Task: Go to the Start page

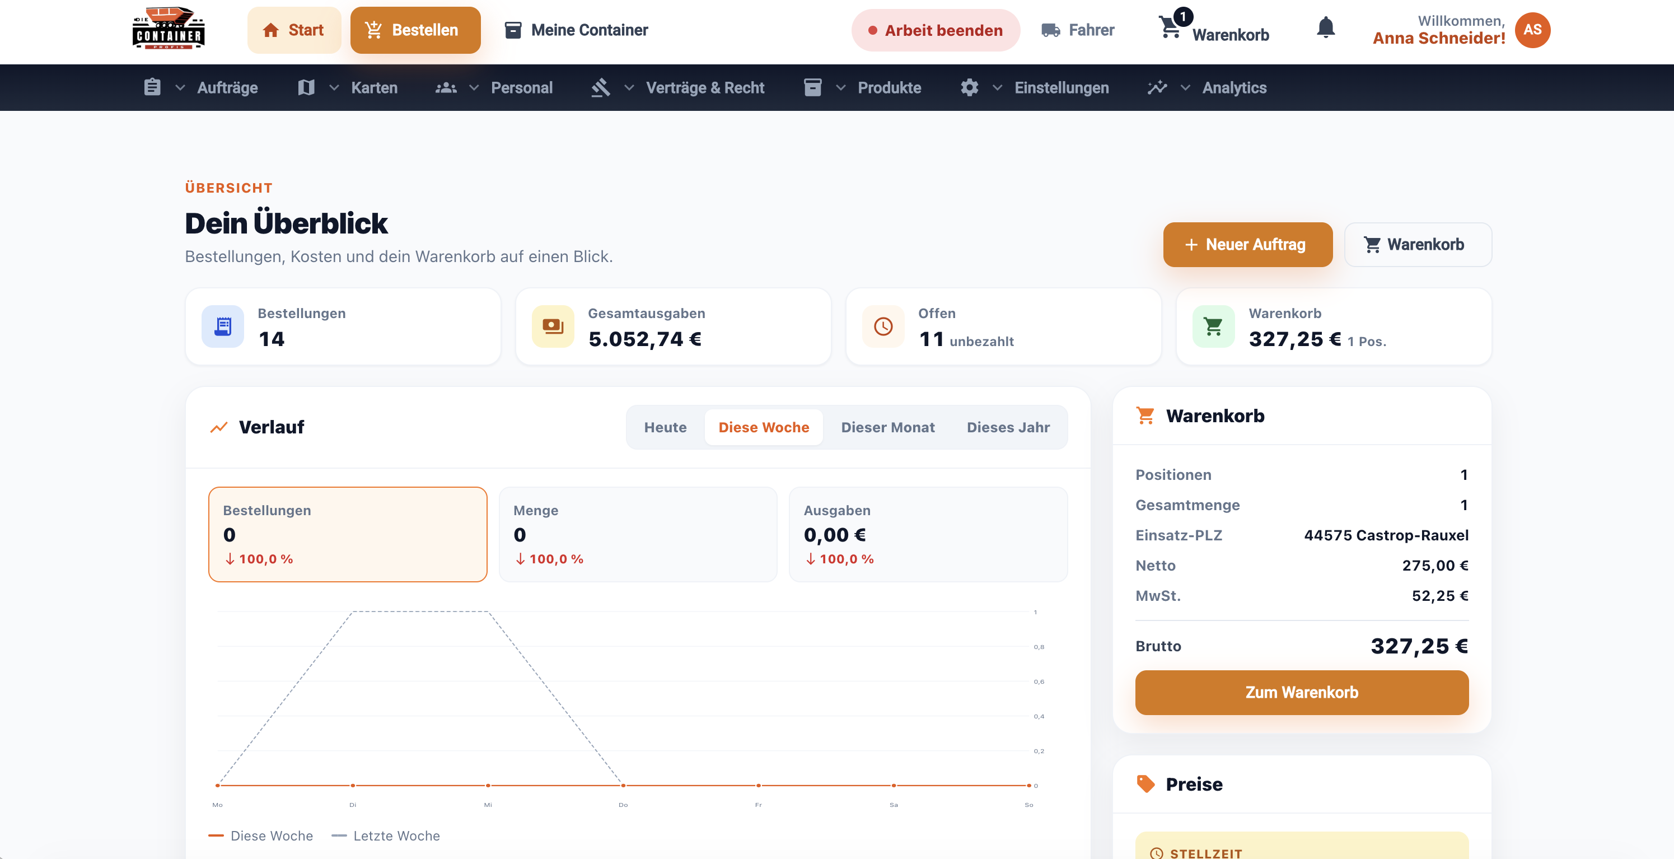Action: click(x=294, y=30)
